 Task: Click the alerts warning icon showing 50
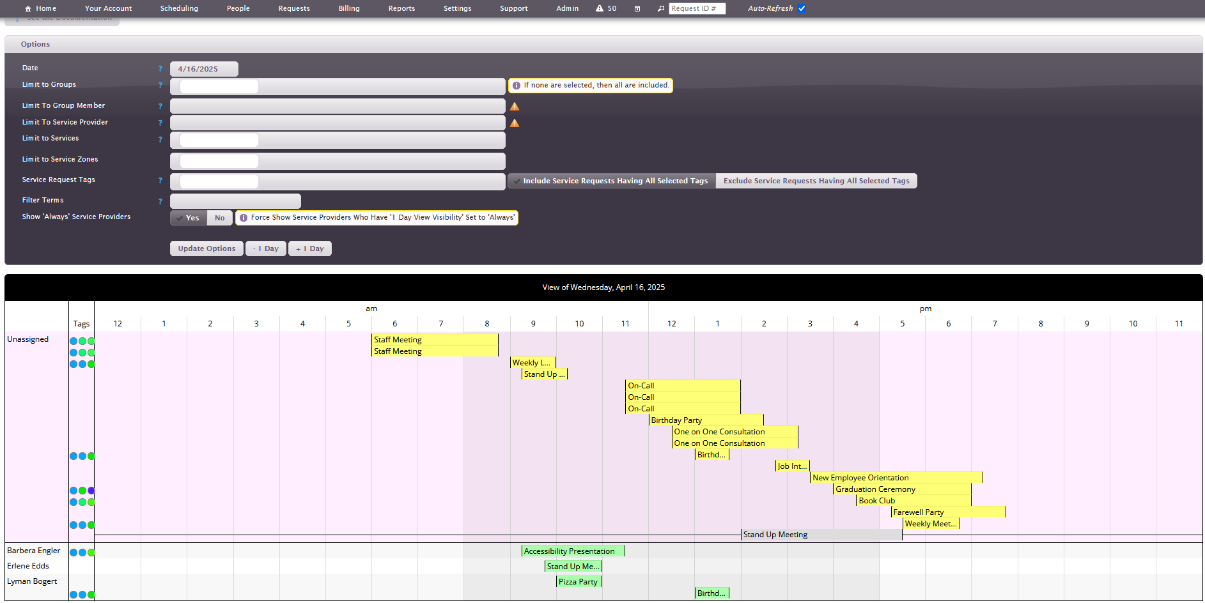[x=600, y=8]
